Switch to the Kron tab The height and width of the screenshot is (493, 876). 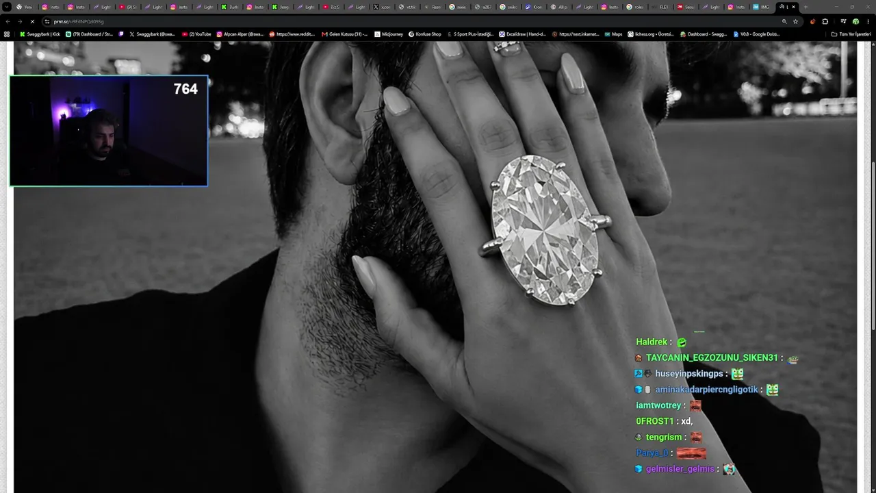coord(535,7)
